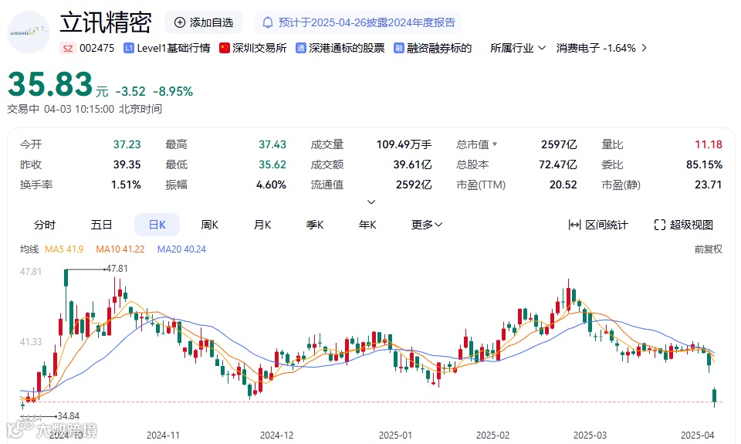Screen dimensions: 741x444
Task: Click the 深圳交易所 flag icon
Action: click(225, 48)
